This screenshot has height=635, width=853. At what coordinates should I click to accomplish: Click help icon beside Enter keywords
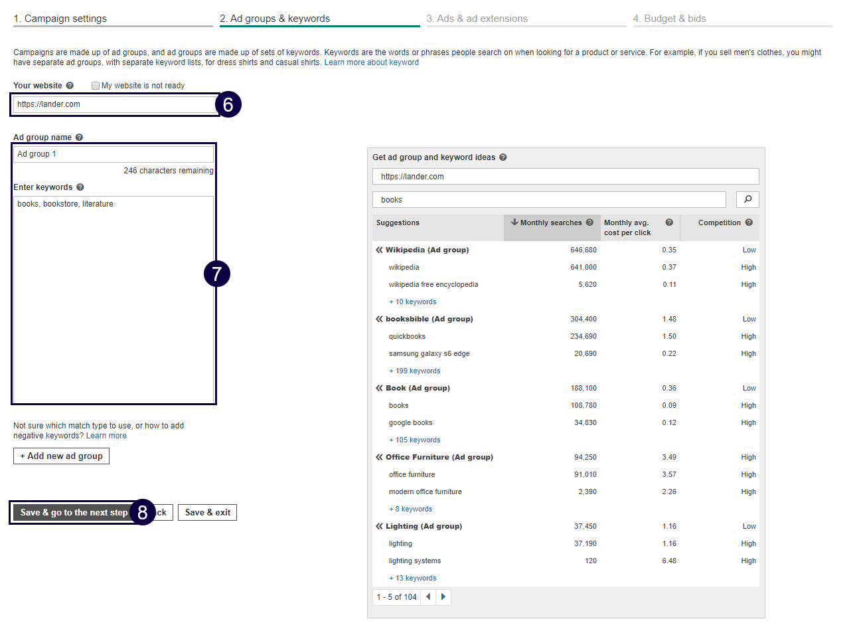point(80,187)
